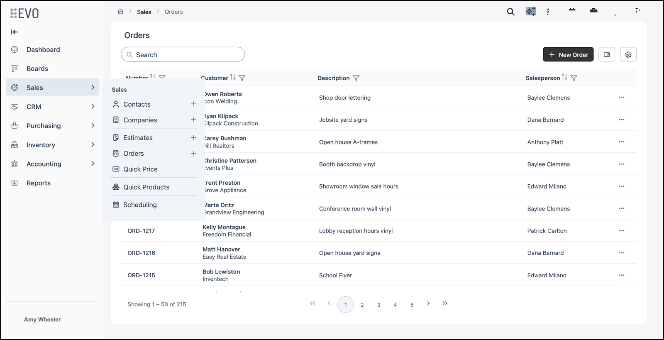Open the checklist tasks icon in header
Viewport: 664px width, 340px height.
click(548, 12)
